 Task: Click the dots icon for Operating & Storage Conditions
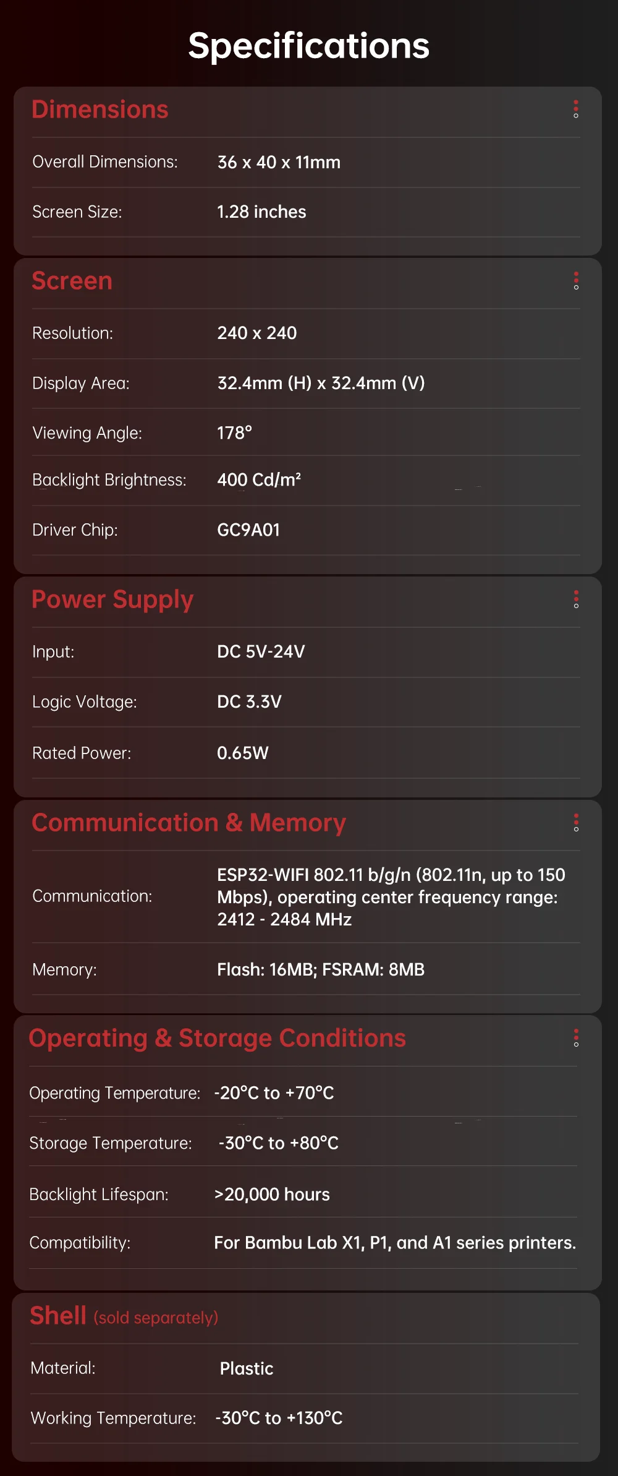pyautogui.click(x=576, y=1038)
